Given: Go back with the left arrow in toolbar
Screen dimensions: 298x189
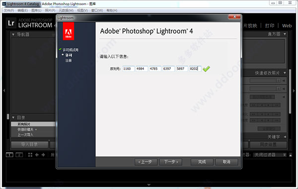Looking at the screenshot, I should [37, 155].
